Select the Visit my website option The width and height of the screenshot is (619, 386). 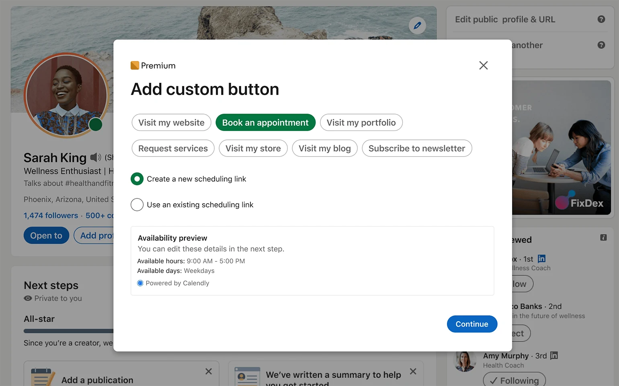171,123
